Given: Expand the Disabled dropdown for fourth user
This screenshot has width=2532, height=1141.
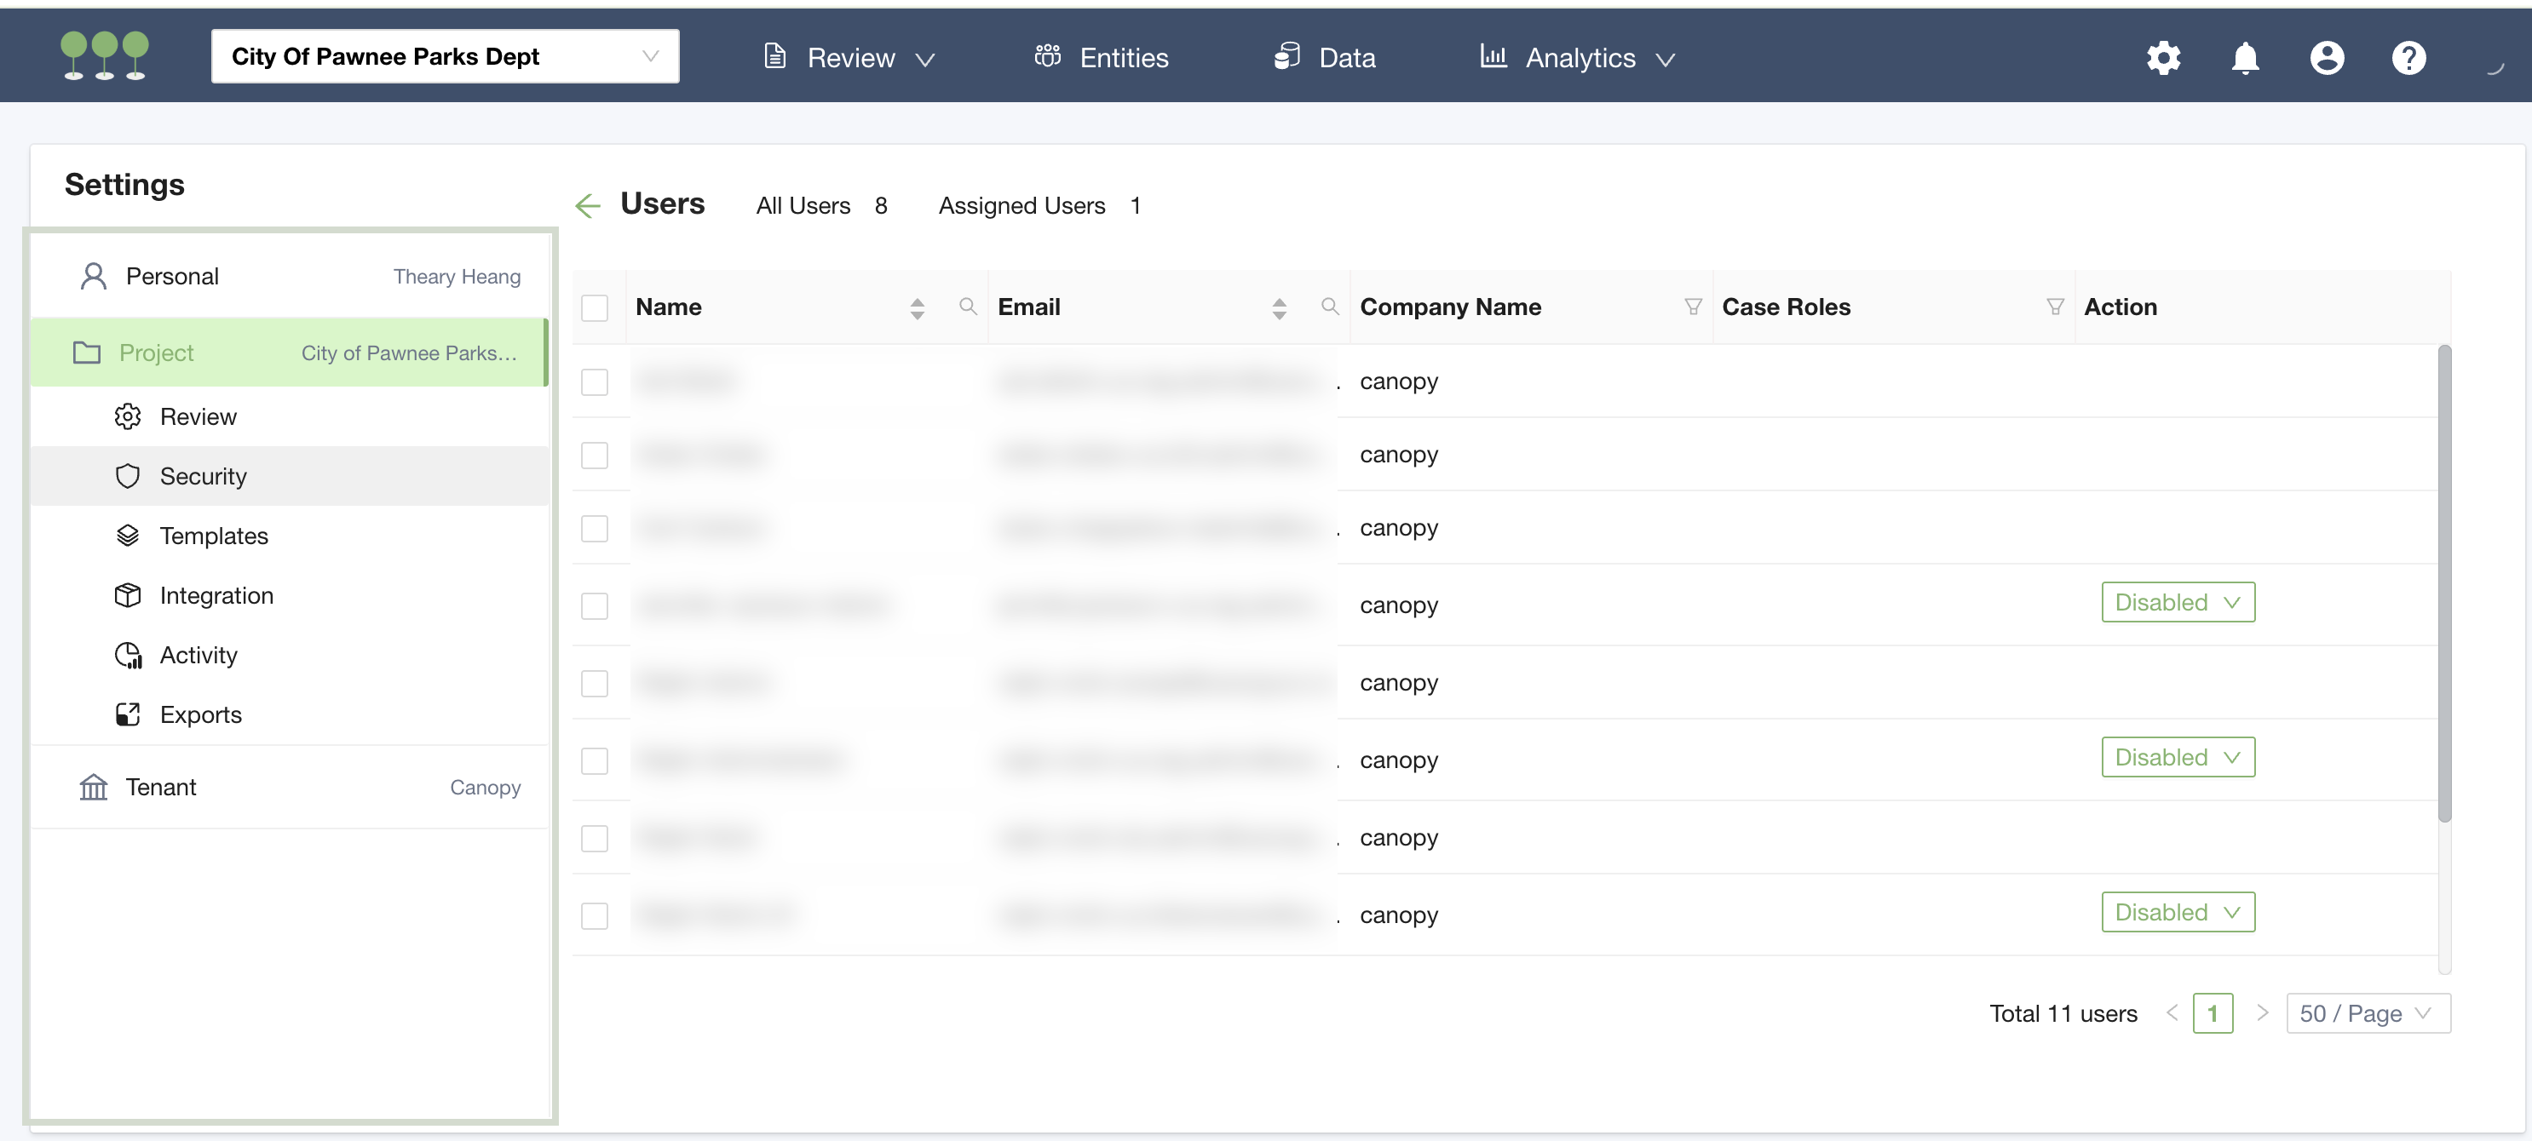Looking at the screenshot, I should 2178,600.
